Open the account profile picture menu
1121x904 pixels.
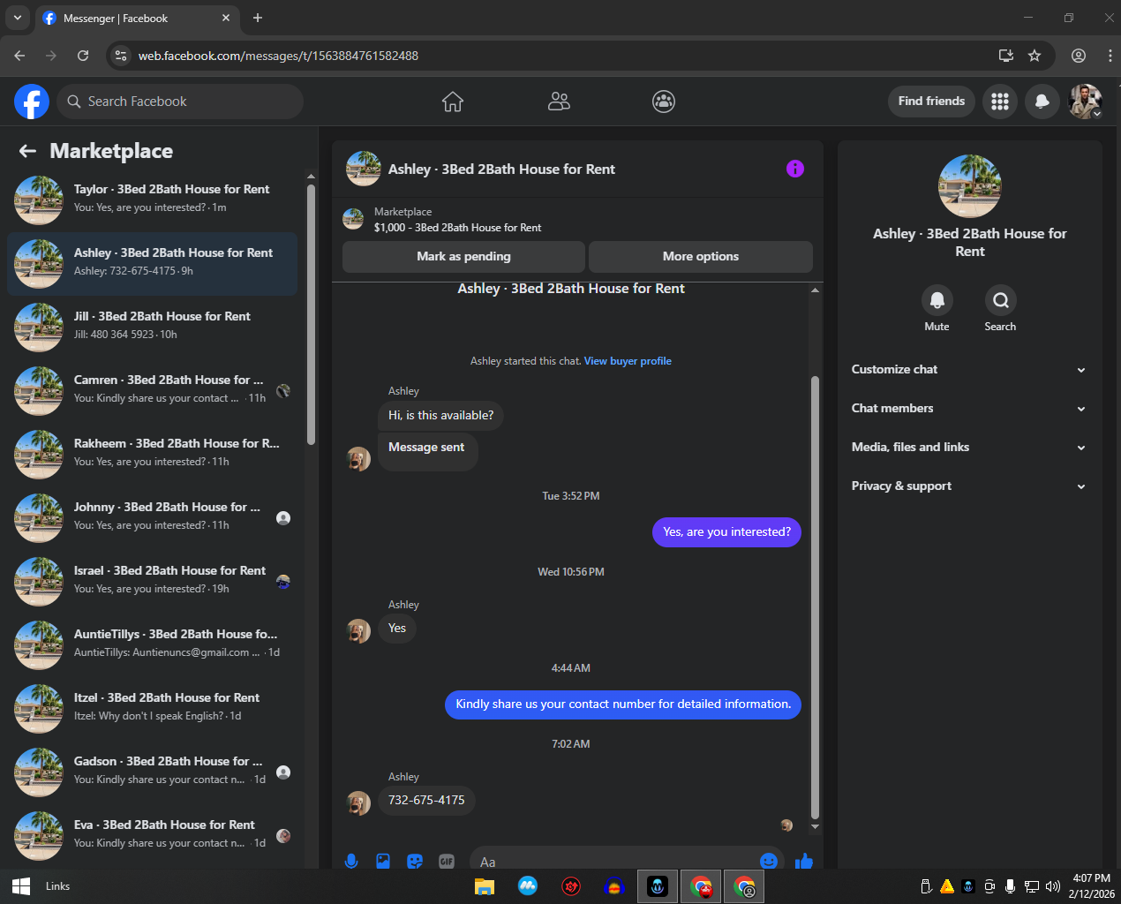pyautogui.click(x=1085, y=102)
